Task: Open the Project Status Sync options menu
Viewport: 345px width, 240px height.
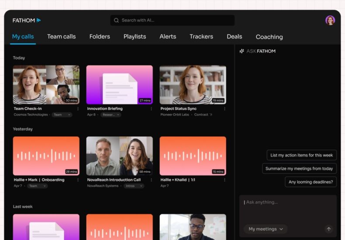Action: 225,109
